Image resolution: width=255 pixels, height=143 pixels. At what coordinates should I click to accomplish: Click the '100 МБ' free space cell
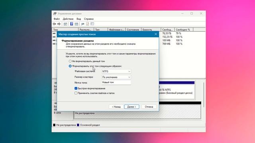pyautogui.click(x=166, y=41)
